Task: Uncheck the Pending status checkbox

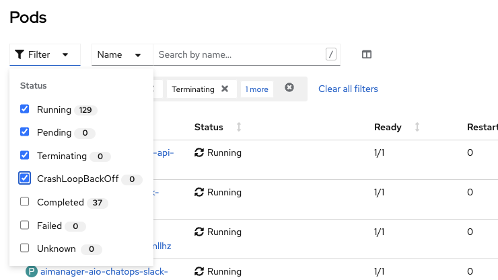Action: point(25,132)
